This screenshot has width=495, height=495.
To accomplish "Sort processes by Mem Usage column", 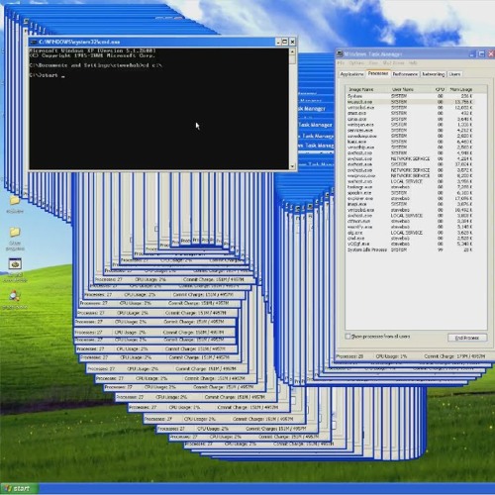I will point(460,89).
